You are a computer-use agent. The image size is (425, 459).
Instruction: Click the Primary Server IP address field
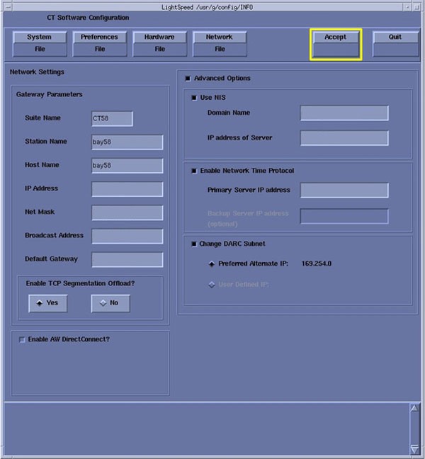[344, 191]
